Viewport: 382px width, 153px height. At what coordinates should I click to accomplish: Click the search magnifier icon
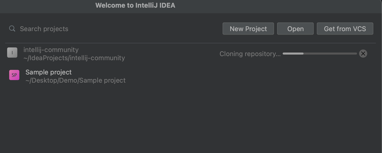[x=12, y=29]
